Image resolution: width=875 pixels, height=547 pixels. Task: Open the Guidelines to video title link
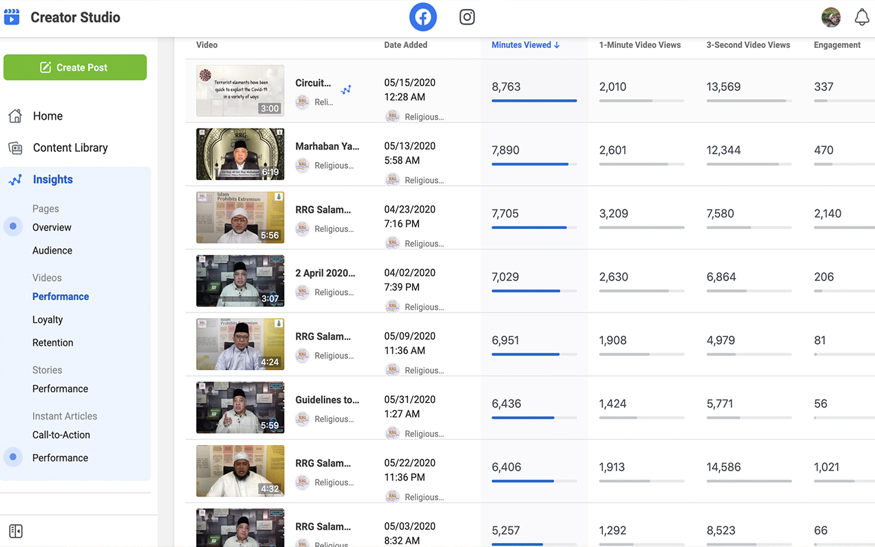(x=327, y=400)
